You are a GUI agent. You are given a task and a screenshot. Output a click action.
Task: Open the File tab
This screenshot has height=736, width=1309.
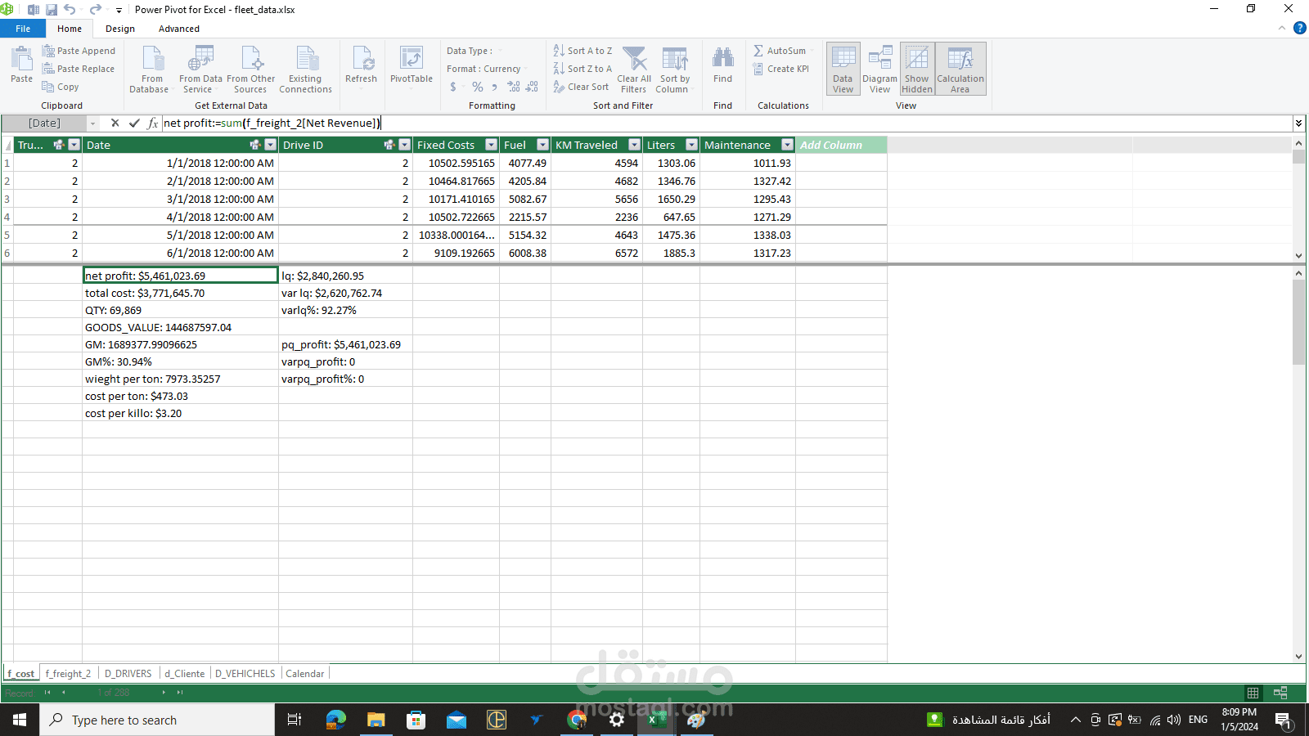click(x=23, y=29)
